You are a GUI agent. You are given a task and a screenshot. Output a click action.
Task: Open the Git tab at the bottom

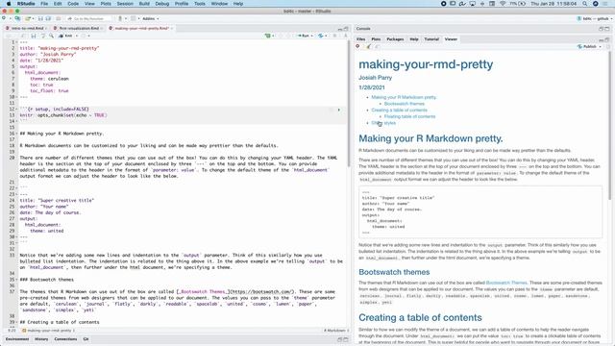[x=86, y=339]
